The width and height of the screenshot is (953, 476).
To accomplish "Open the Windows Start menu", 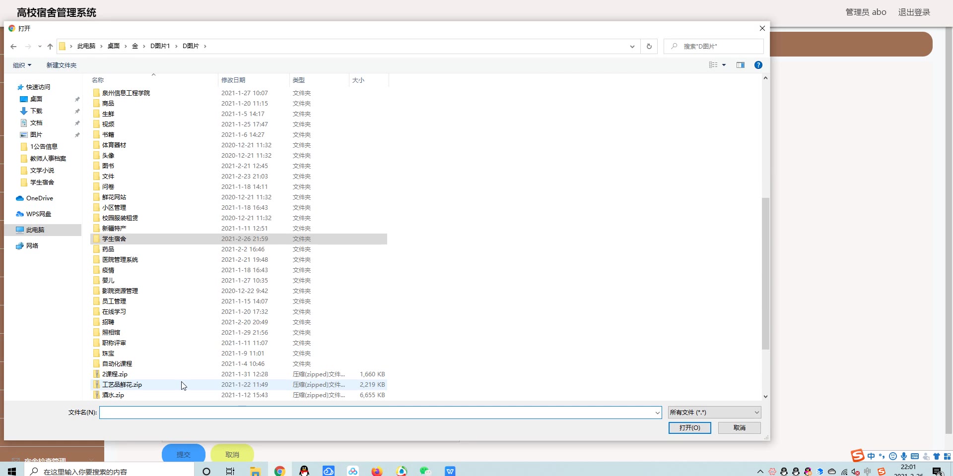I will 12,471.
